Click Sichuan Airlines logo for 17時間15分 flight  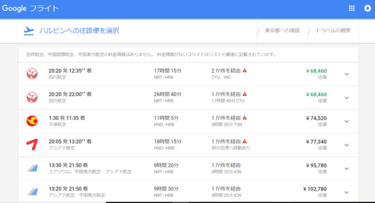[32, 74]
